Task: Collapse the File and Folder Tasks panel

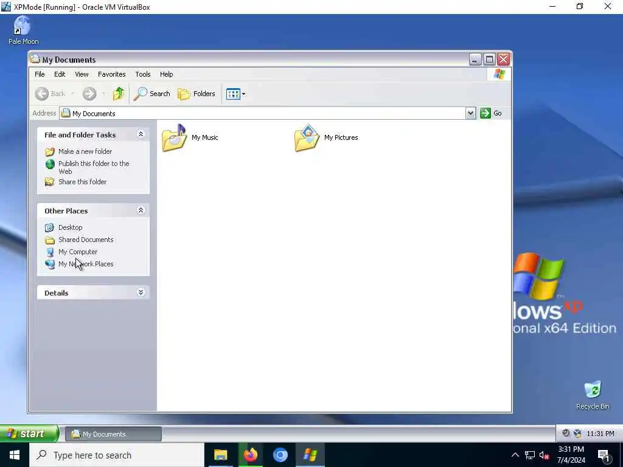Action: click(141, 134)
